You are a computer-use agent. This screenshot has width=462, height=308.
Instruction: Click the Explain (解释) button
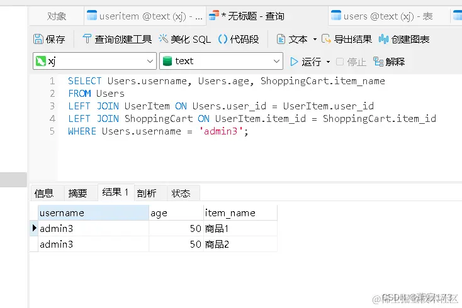click(x=389, y=62)
